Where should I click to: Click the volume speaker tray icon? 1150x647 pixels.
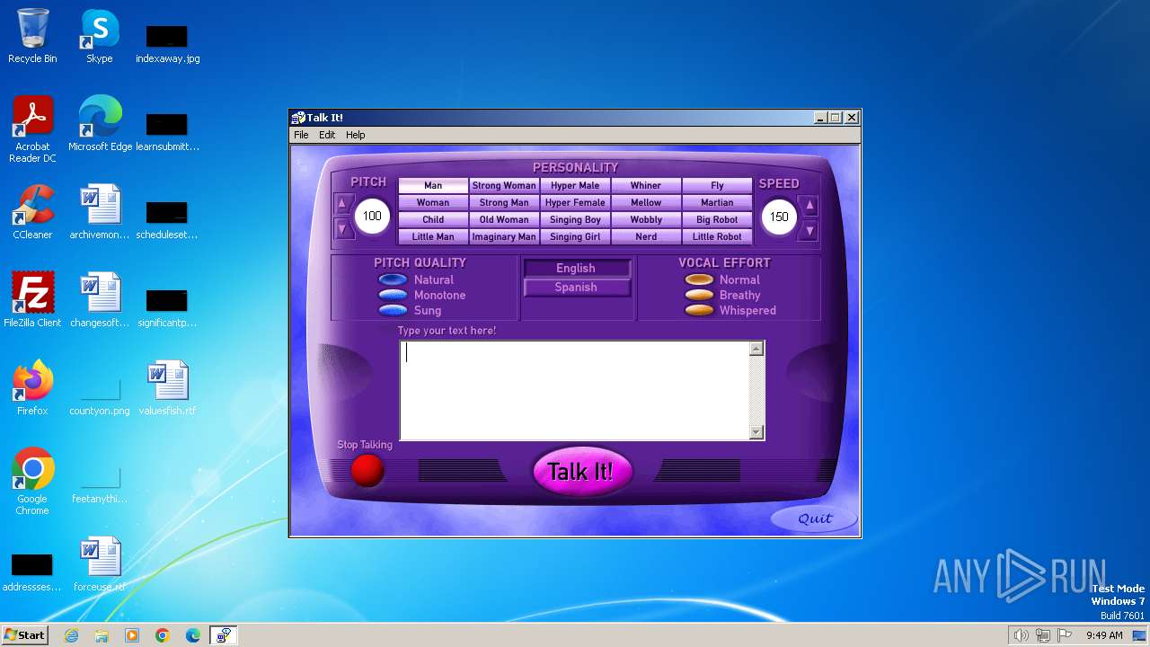coord(1022,635)
